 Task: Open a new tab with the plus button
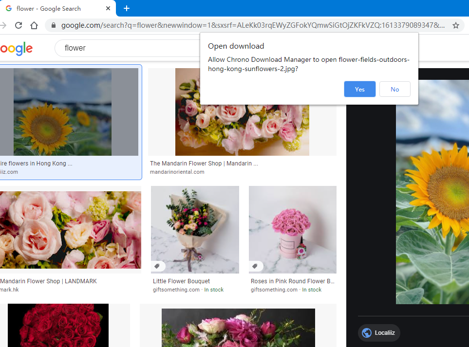click(x=127, y=8)
